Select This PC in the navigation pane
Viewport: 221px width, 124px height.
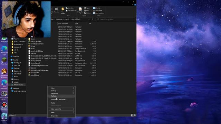pos(15,60)
